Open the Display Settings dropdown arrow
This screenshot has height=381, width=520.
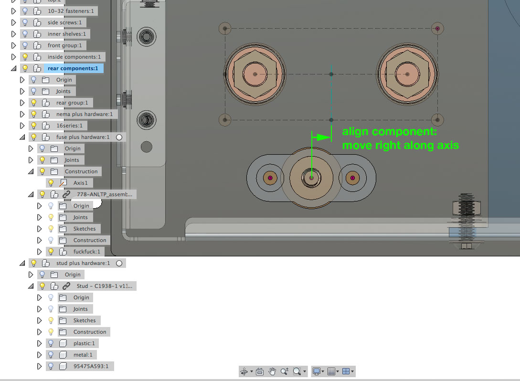click(x=323, y=371)
